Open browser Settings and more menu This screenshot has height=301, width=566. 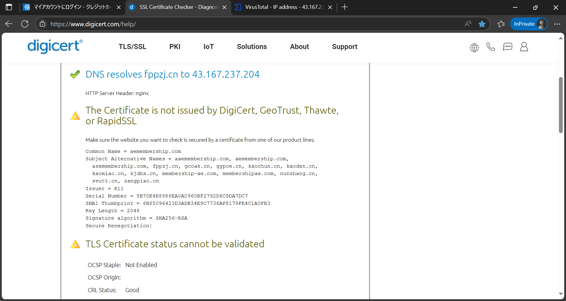tap(557, 24)
